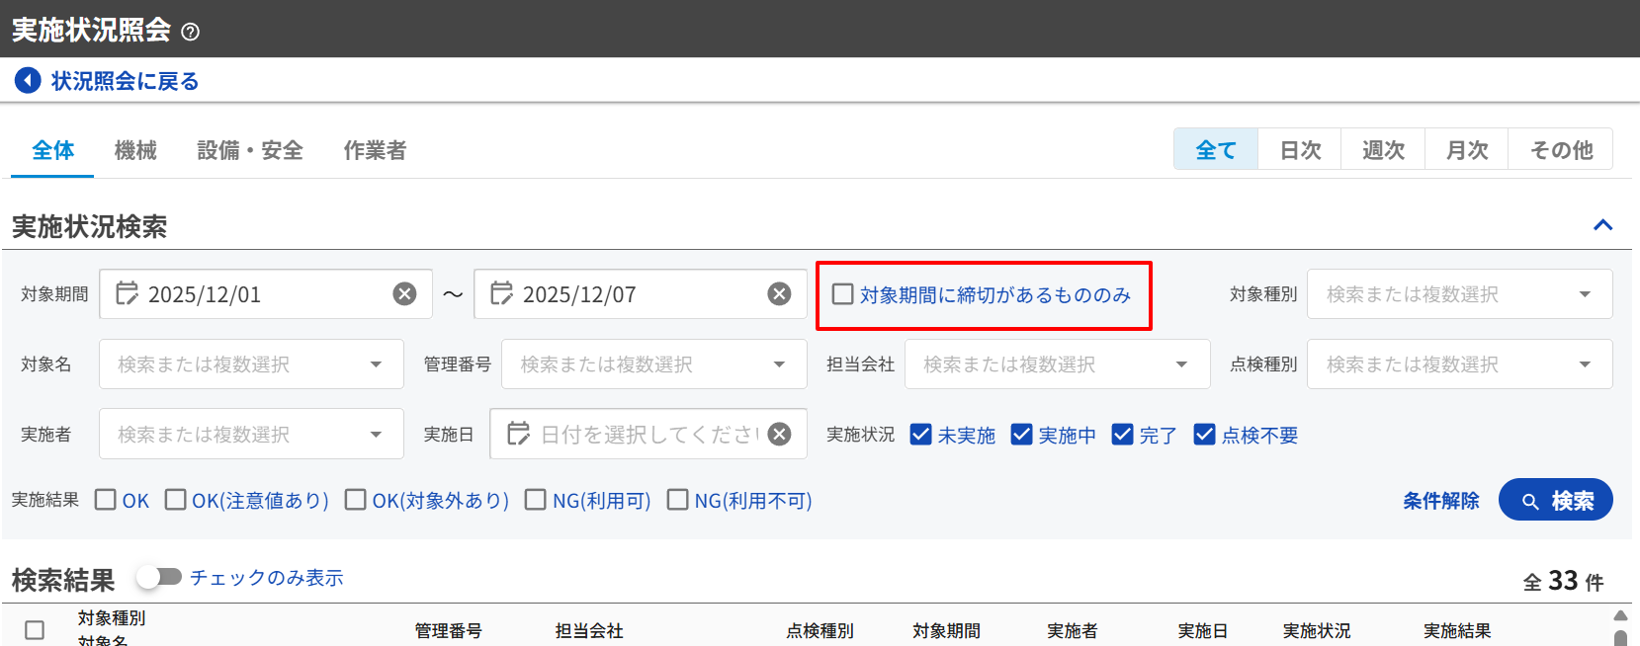Clear the start date 2025/12/01 field
Screen dimensions: 1640x646
pyautogui.click(x=404, y=294)
